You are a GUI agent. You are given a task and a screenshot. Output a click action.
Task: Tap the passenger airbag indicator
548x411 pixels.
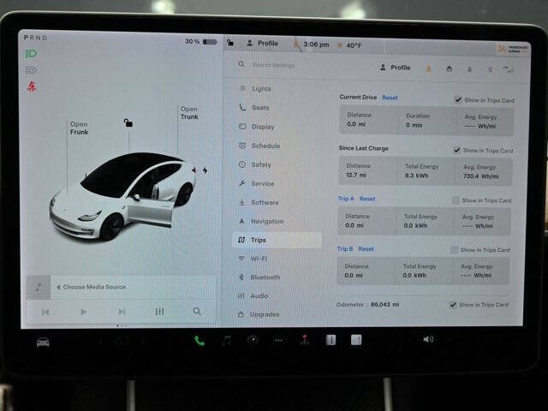click(512, 50)
